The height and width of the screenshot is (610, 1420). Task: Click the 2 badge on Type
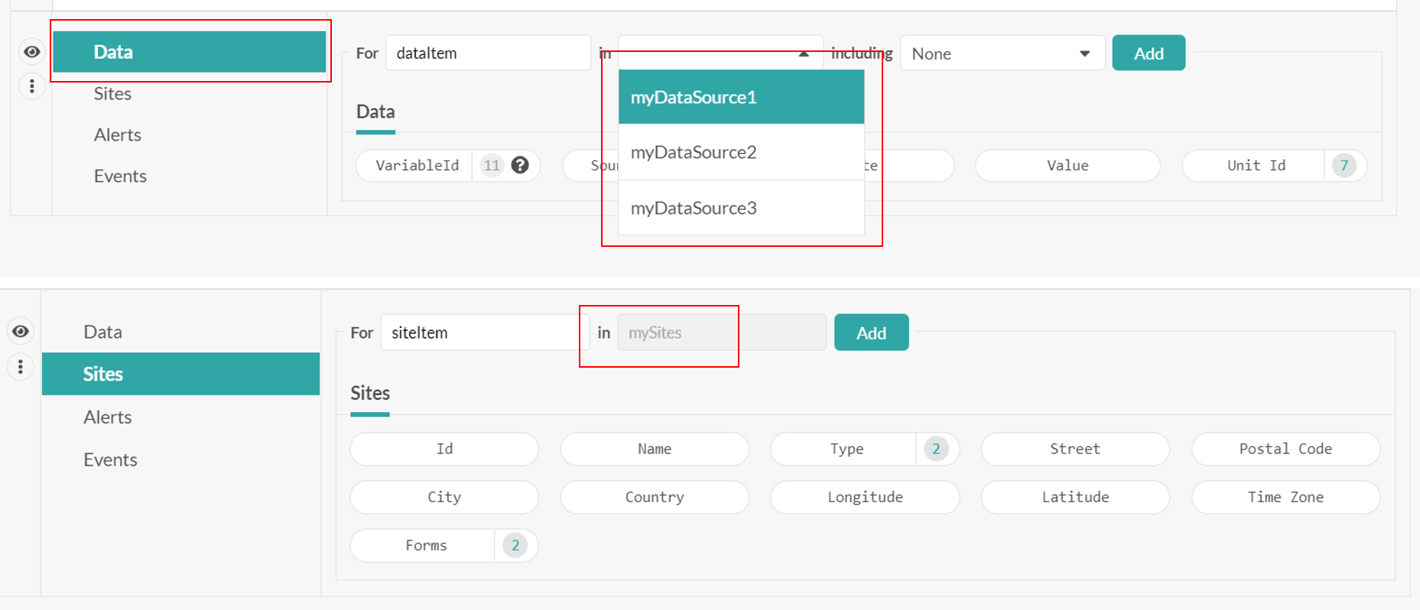click(936, 449)
